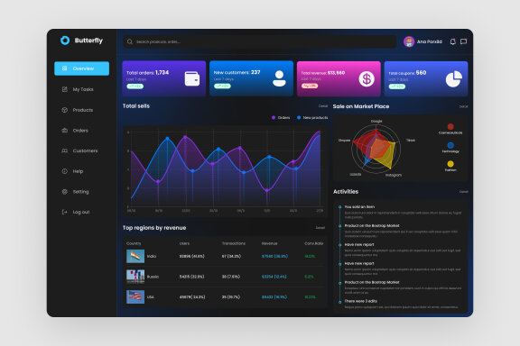Click Detail link beside Top regions by revenue
Screen dimensions: 520x346
[x=320, y=228]
